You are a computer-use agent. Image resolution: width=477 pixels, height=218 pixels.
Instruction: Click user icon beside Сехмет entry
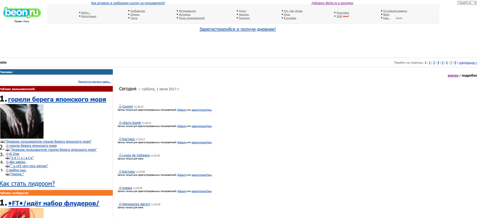(x=120, y=106)
